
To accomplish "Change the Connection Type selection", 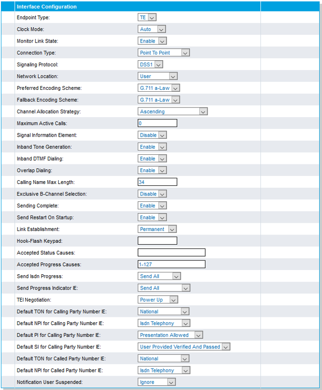I will (164, 53).
